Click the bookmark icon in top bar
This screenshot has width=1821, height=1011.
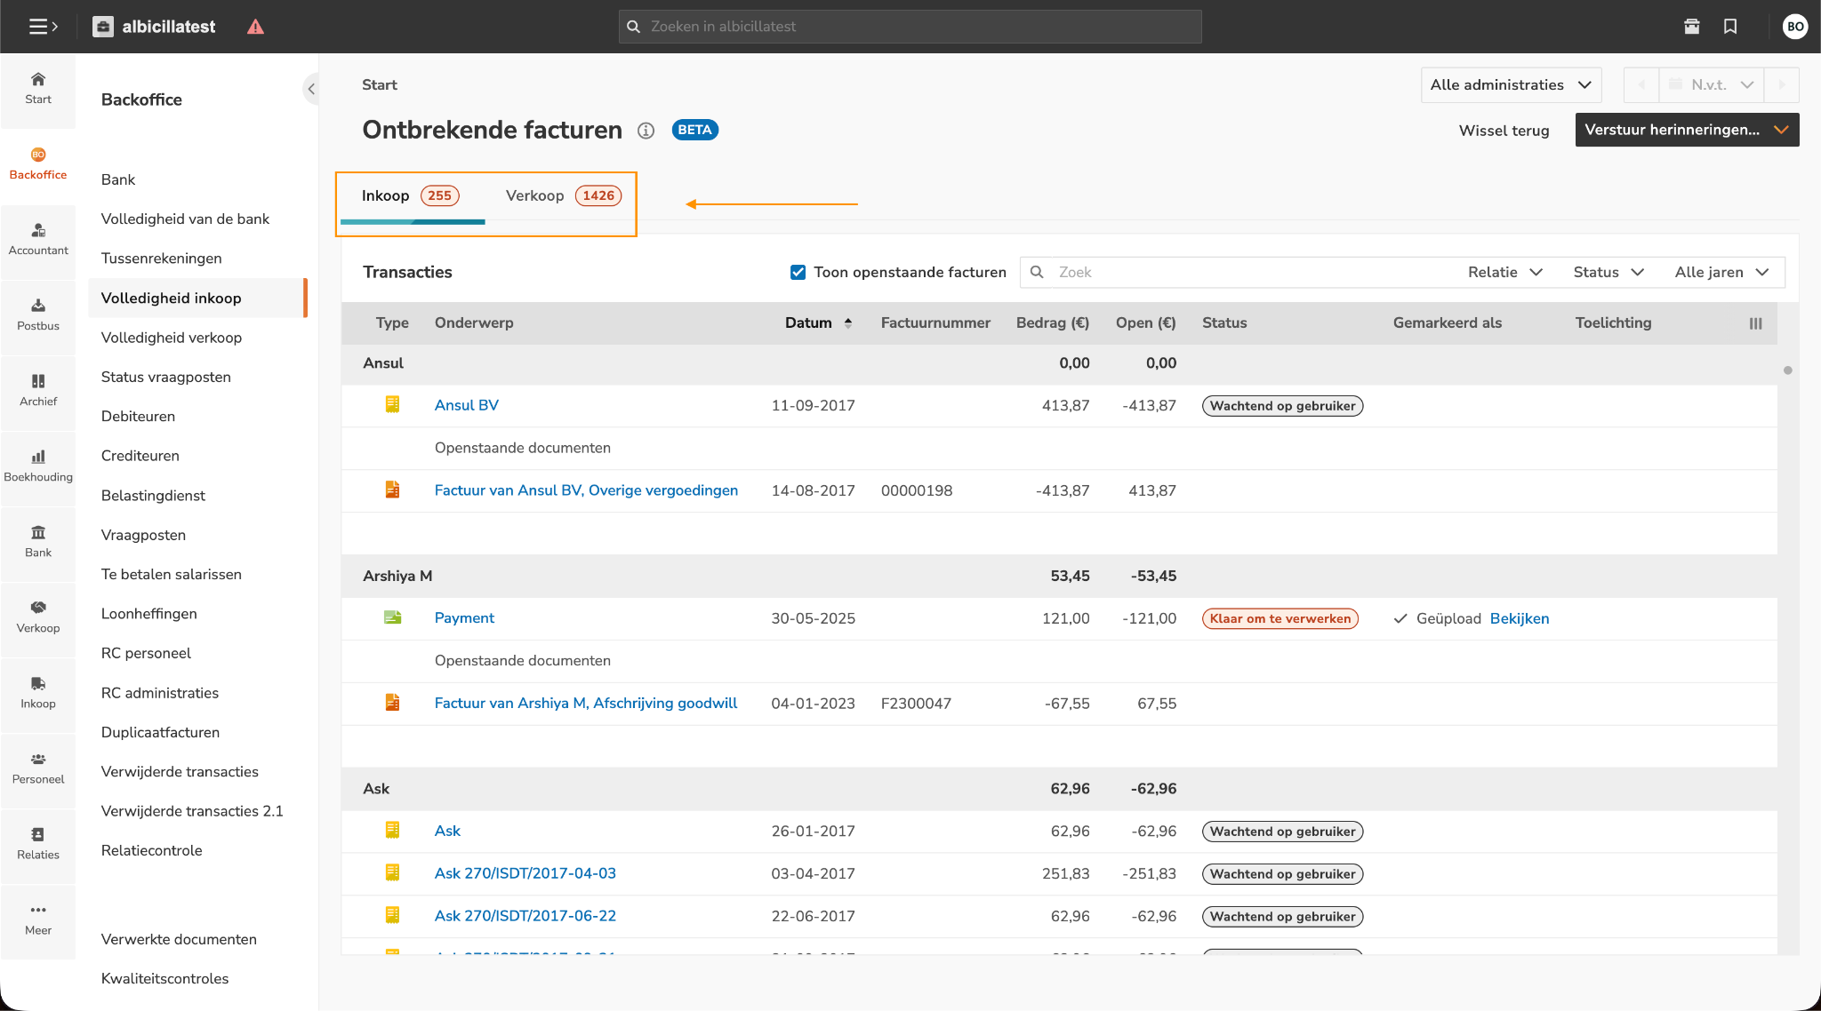point(1730,27)
